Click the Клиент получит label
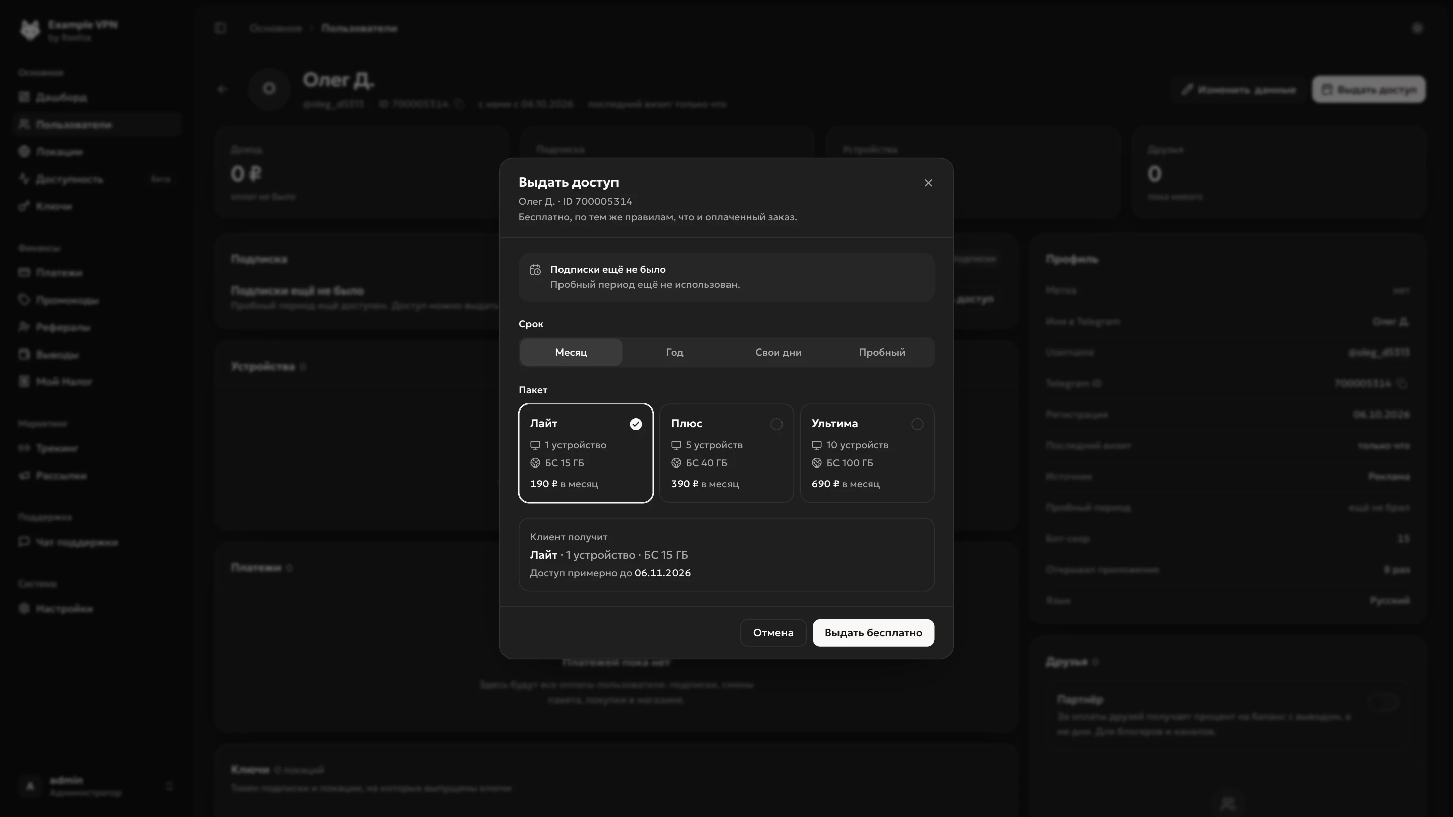 [x=568, y=537]
